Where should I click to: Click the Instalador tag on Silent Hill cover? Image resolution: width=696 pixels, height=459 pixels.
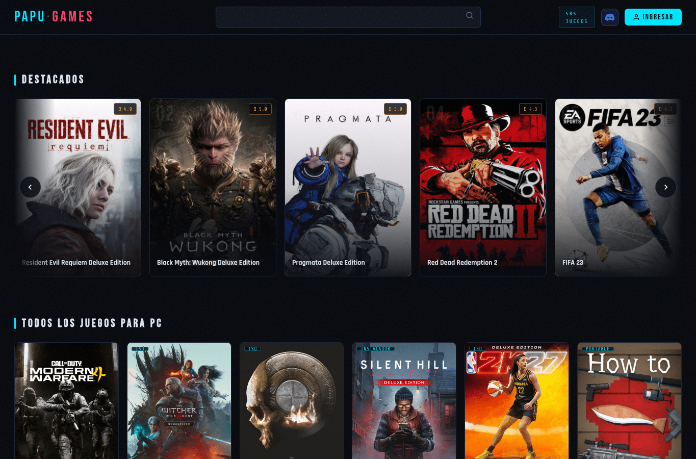(375, 349)
